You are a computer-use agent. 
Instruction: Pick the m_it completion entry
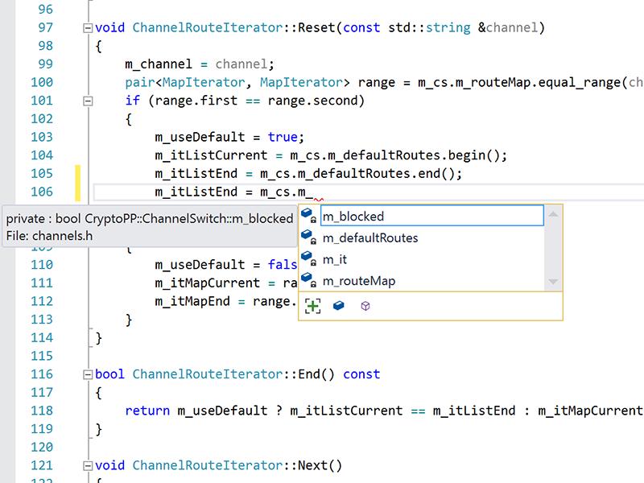(335, 259)
